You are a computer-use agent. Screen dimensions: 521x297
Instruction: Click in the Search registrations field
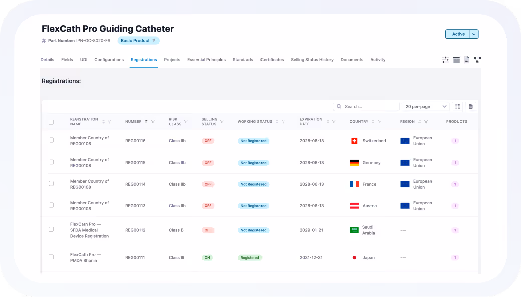click(366, 106)
